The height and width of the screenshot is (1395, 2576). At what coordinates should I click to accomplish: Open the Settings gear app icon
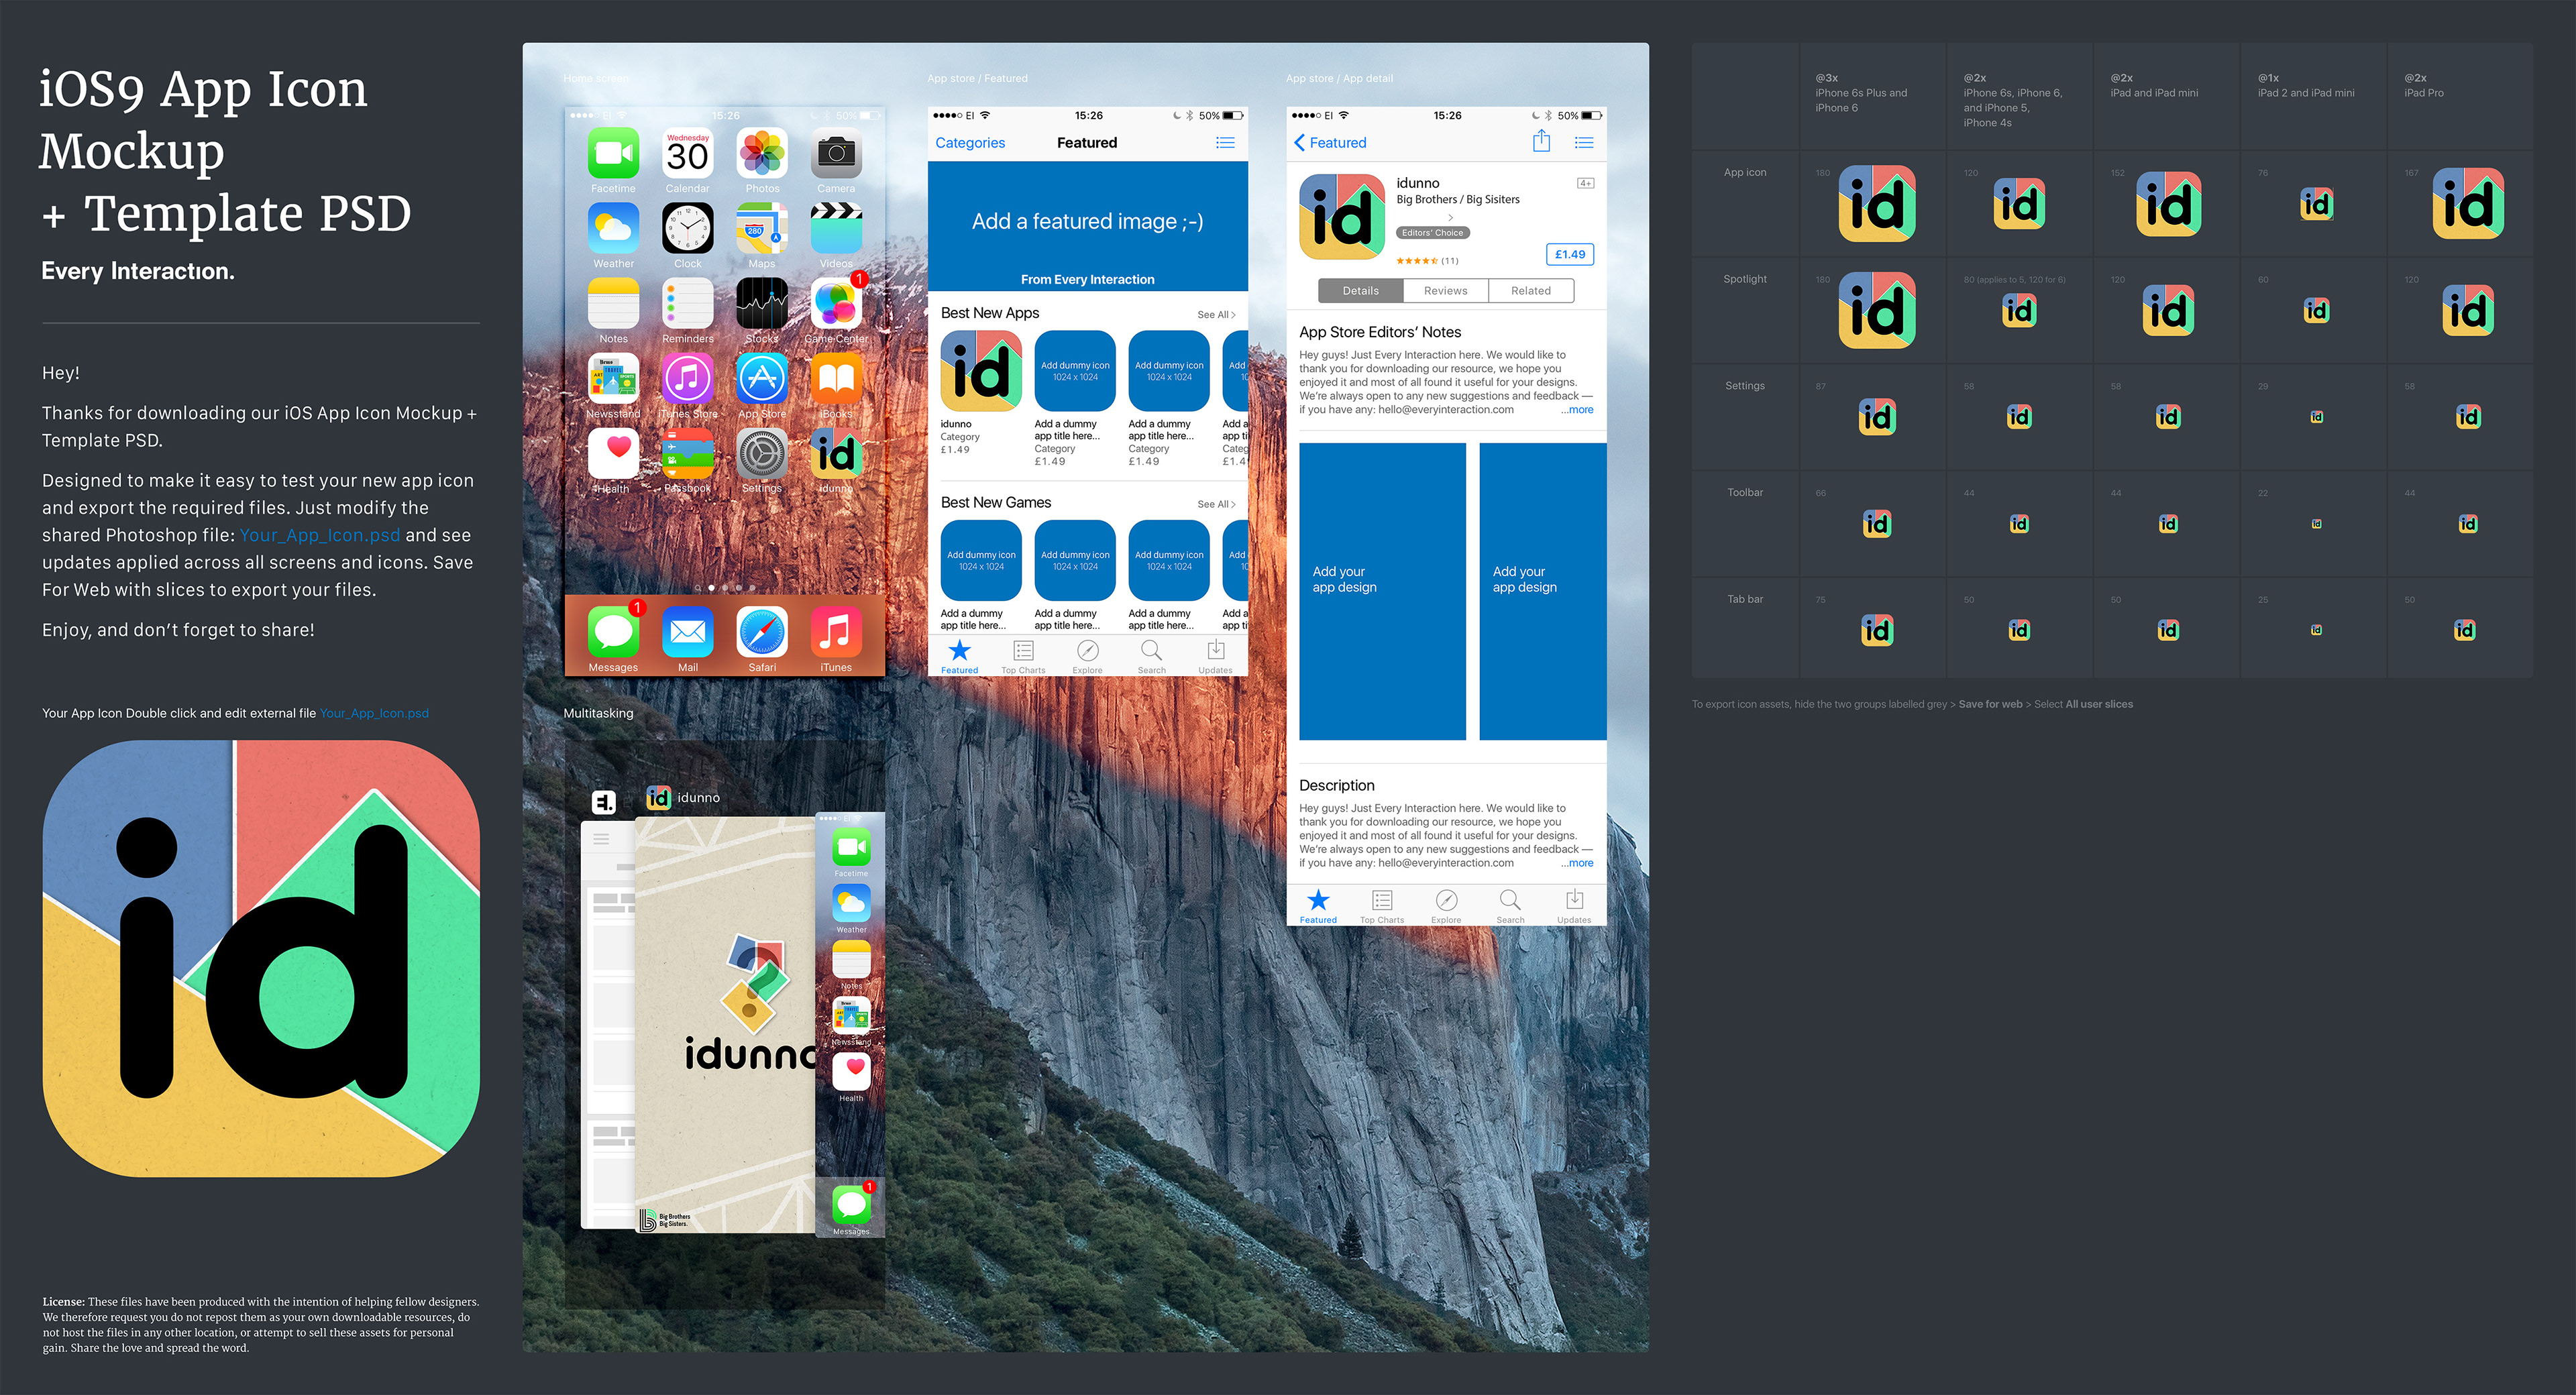click(762, 454)
